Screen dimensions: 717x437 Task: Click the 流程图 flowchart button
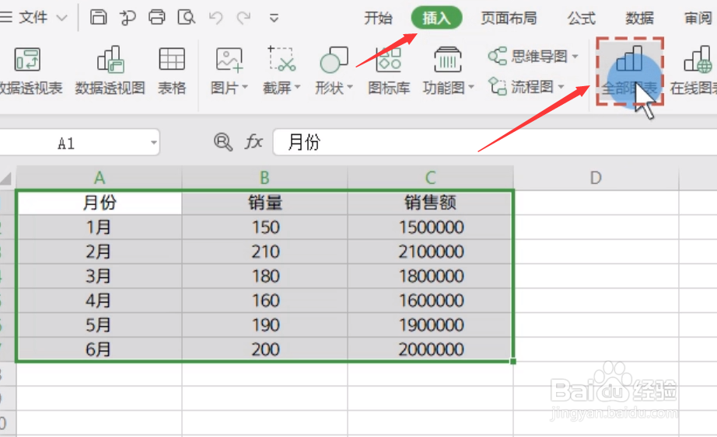pos(521,86)
